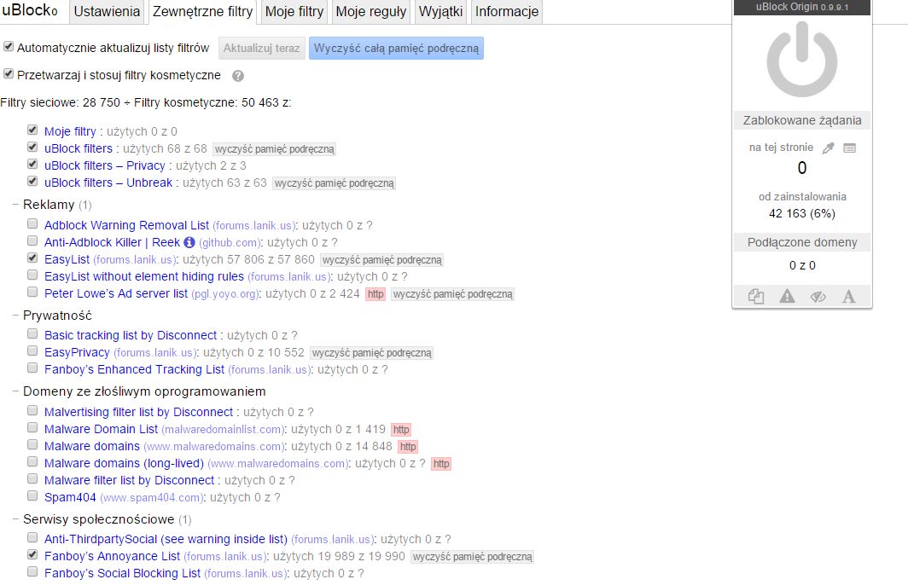The height and width of the screenshot is (585, 908).
Task: Click the http badge next to Malware Domain List
Action: 401,429
